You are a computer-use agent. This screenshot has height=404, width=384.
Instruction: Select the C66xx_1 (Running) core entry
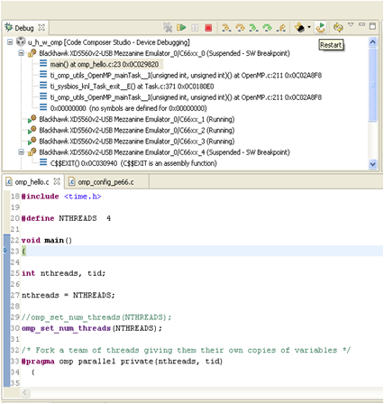click(136, 119)
